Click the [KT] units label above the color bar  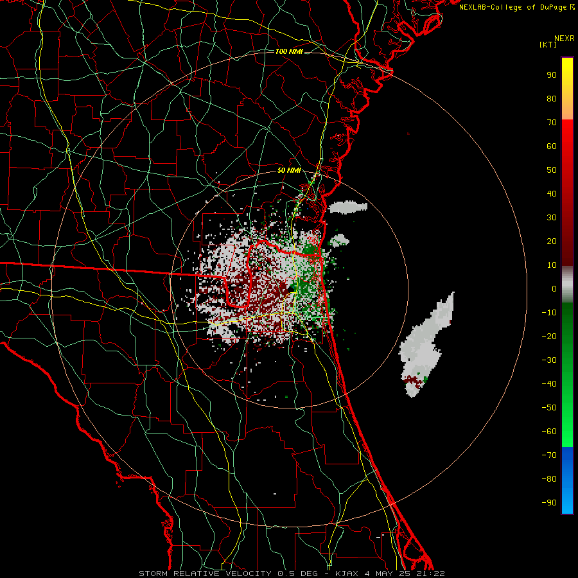pos(548,44)
